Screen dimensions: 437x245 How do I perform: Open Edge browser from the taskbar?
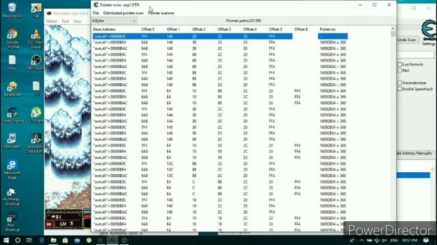(42, 240)
